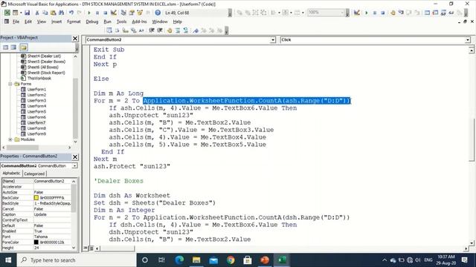Screen dimensions: 476x267
Task: Select UserForm1 in the project tree
Action: (36, 89)
